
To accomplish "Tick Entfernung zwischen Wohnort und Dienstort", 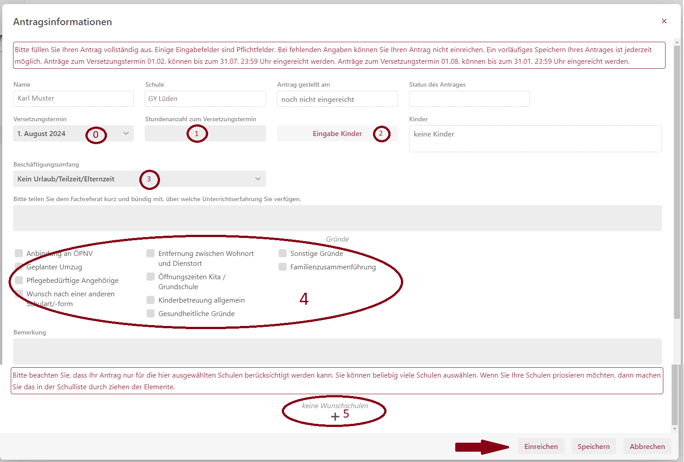I will (151, 254).
